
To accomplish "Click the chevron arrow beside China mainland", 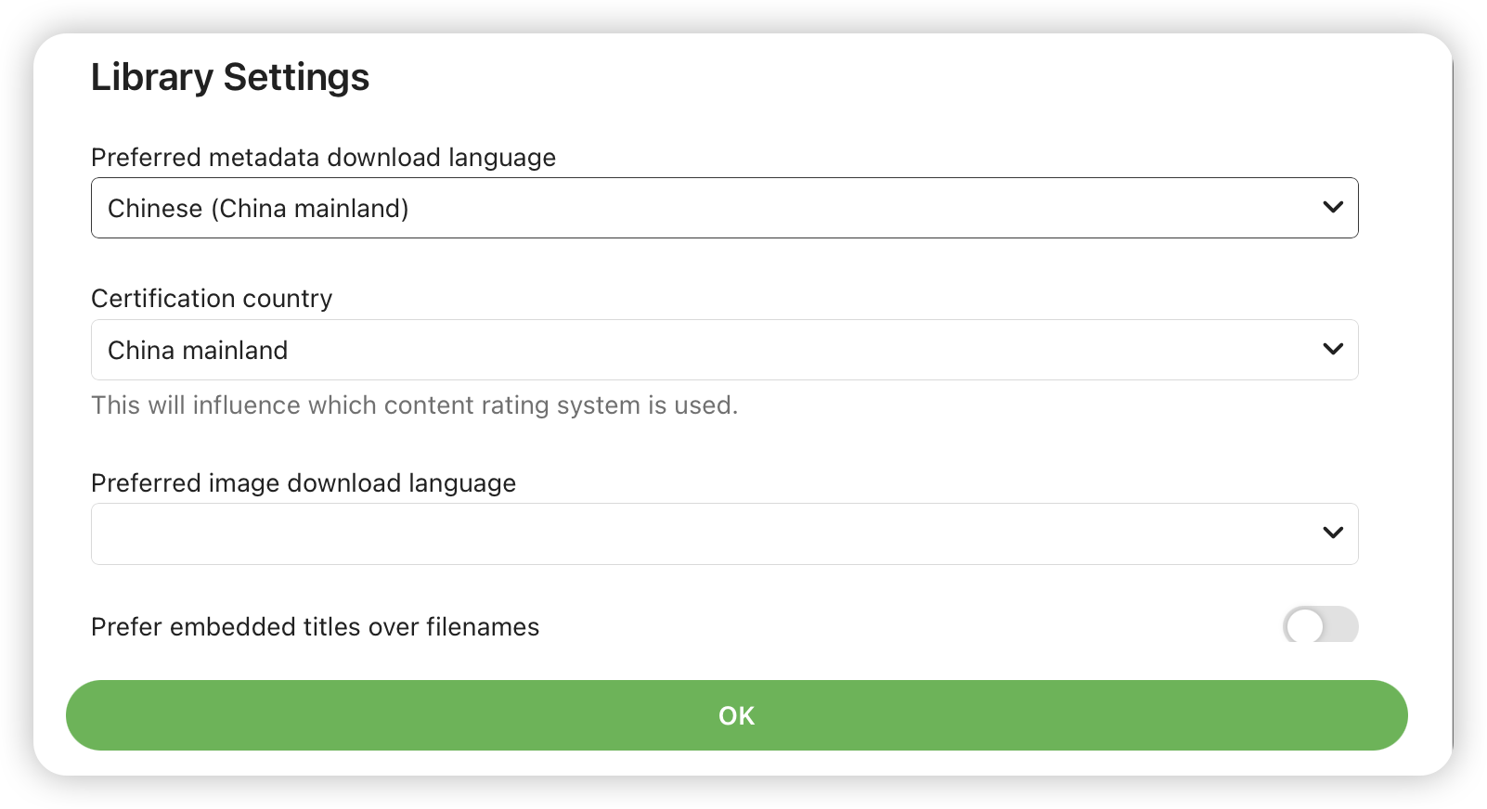I will pos(1333,350).
